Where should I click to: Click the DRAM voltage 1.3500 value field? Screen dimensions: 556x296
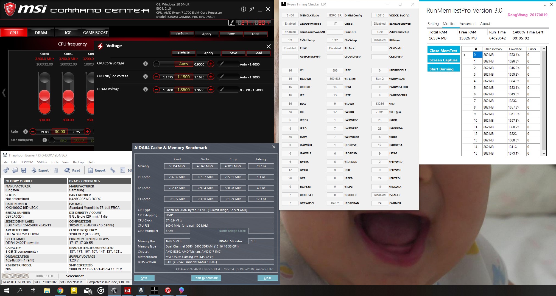184,90
